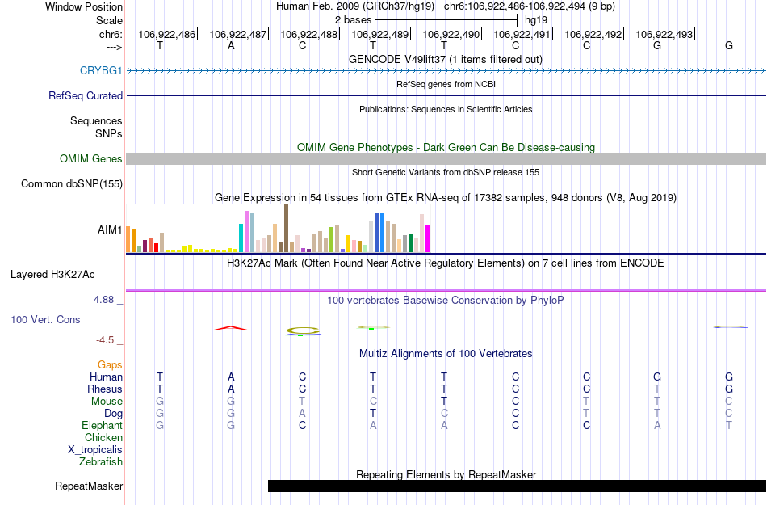Click the RepeatMasker label on the left

89,486
